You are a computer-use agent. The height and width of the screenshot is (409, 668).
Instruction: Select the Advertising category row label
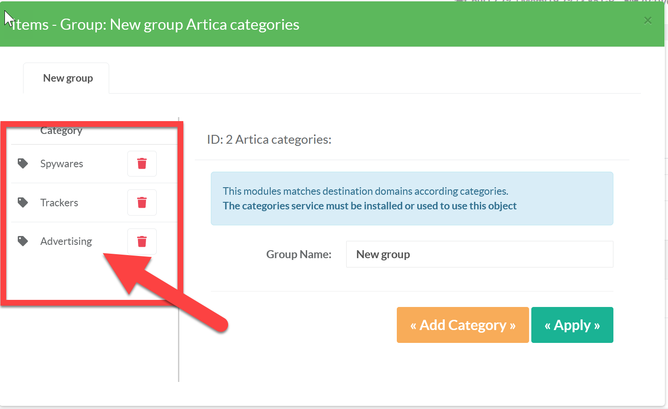click(x=66, y=241)
